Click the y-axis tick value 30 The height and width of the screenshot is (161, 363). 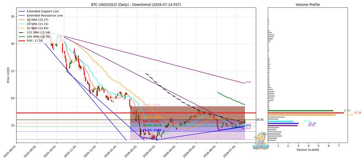(x=13, y=43)
